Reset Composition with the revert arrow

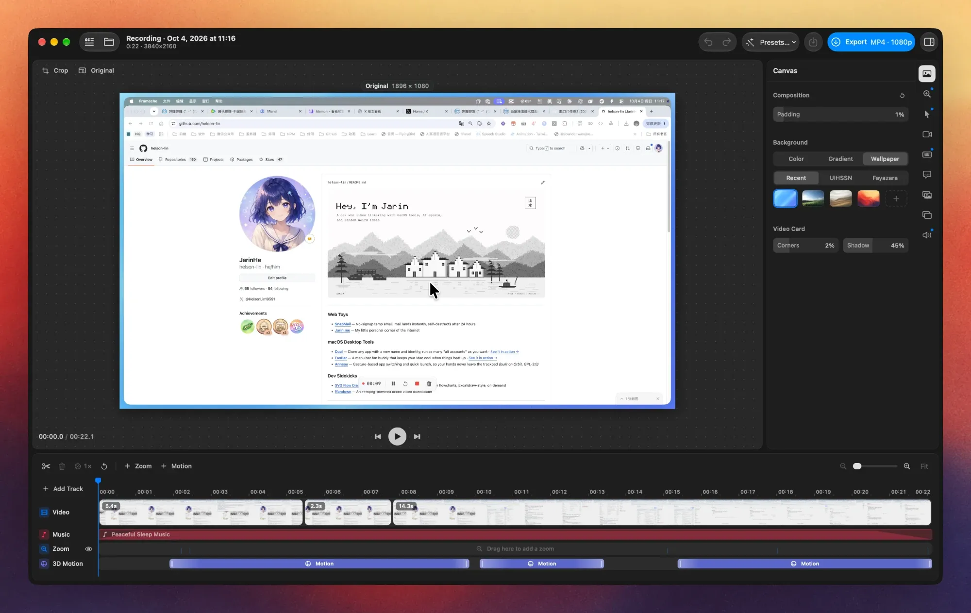pos(902,96)
